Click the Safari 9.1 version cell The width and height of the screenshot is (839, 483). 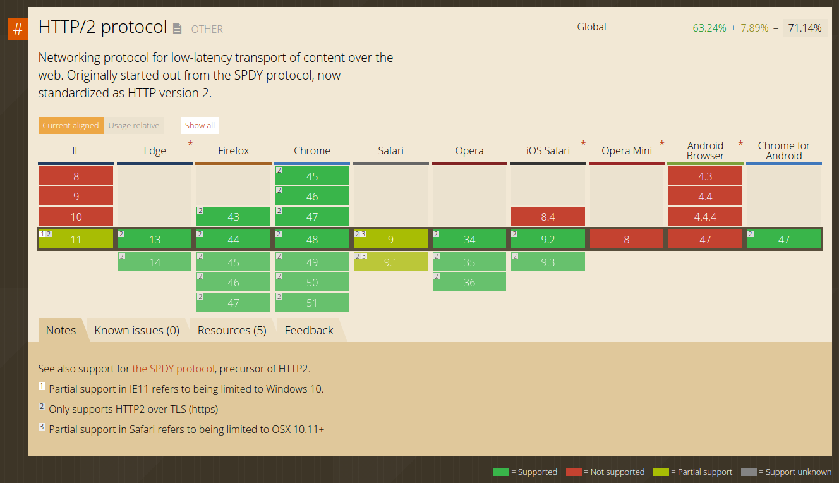390,262
